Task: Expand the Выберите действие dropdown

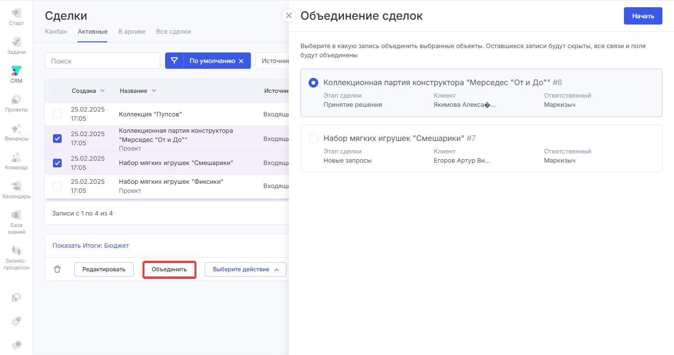Action: 246,269
